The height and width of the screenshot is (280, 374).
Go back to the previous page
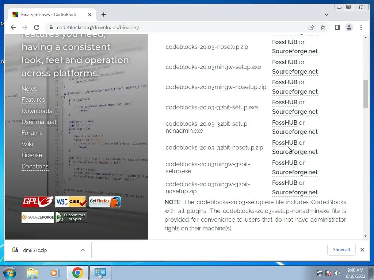[13, 27]
